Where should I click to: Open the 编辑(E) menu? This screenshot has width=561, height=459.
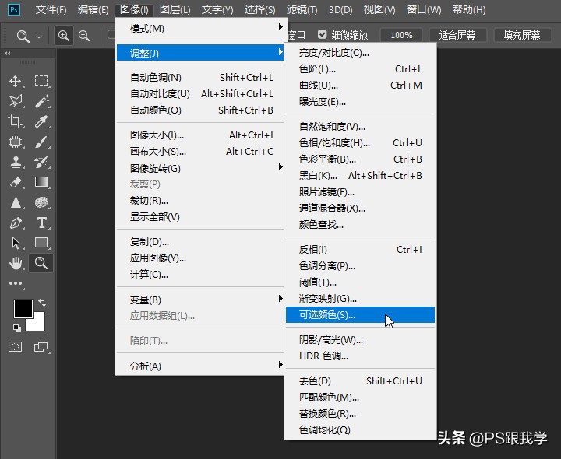tap(93, 9)
